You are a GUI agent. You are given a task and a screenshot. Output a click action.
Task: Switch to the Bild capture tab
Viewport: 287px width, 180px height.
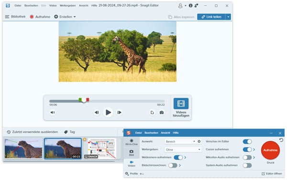[132, 153]
